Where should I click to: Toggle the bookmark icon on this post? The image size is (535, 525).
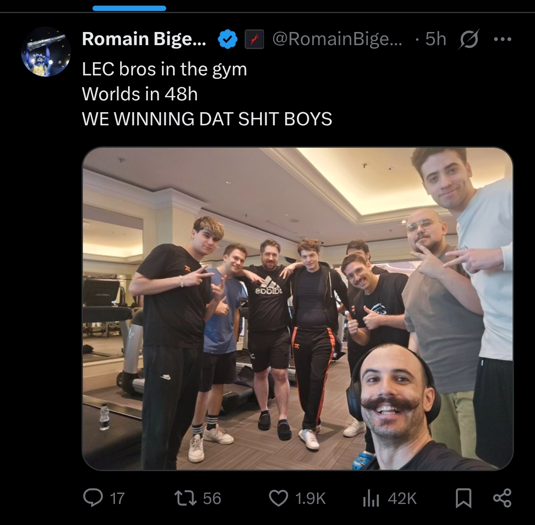coord(464,499)
